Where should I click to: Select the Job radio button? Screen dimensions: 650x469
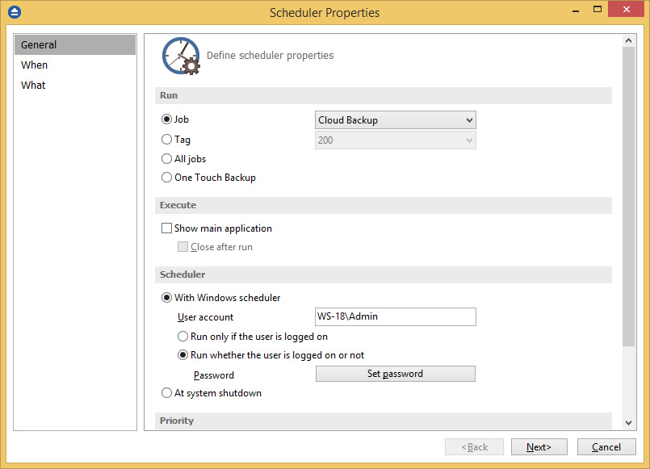pyautogui.click(x=166, y=119)
